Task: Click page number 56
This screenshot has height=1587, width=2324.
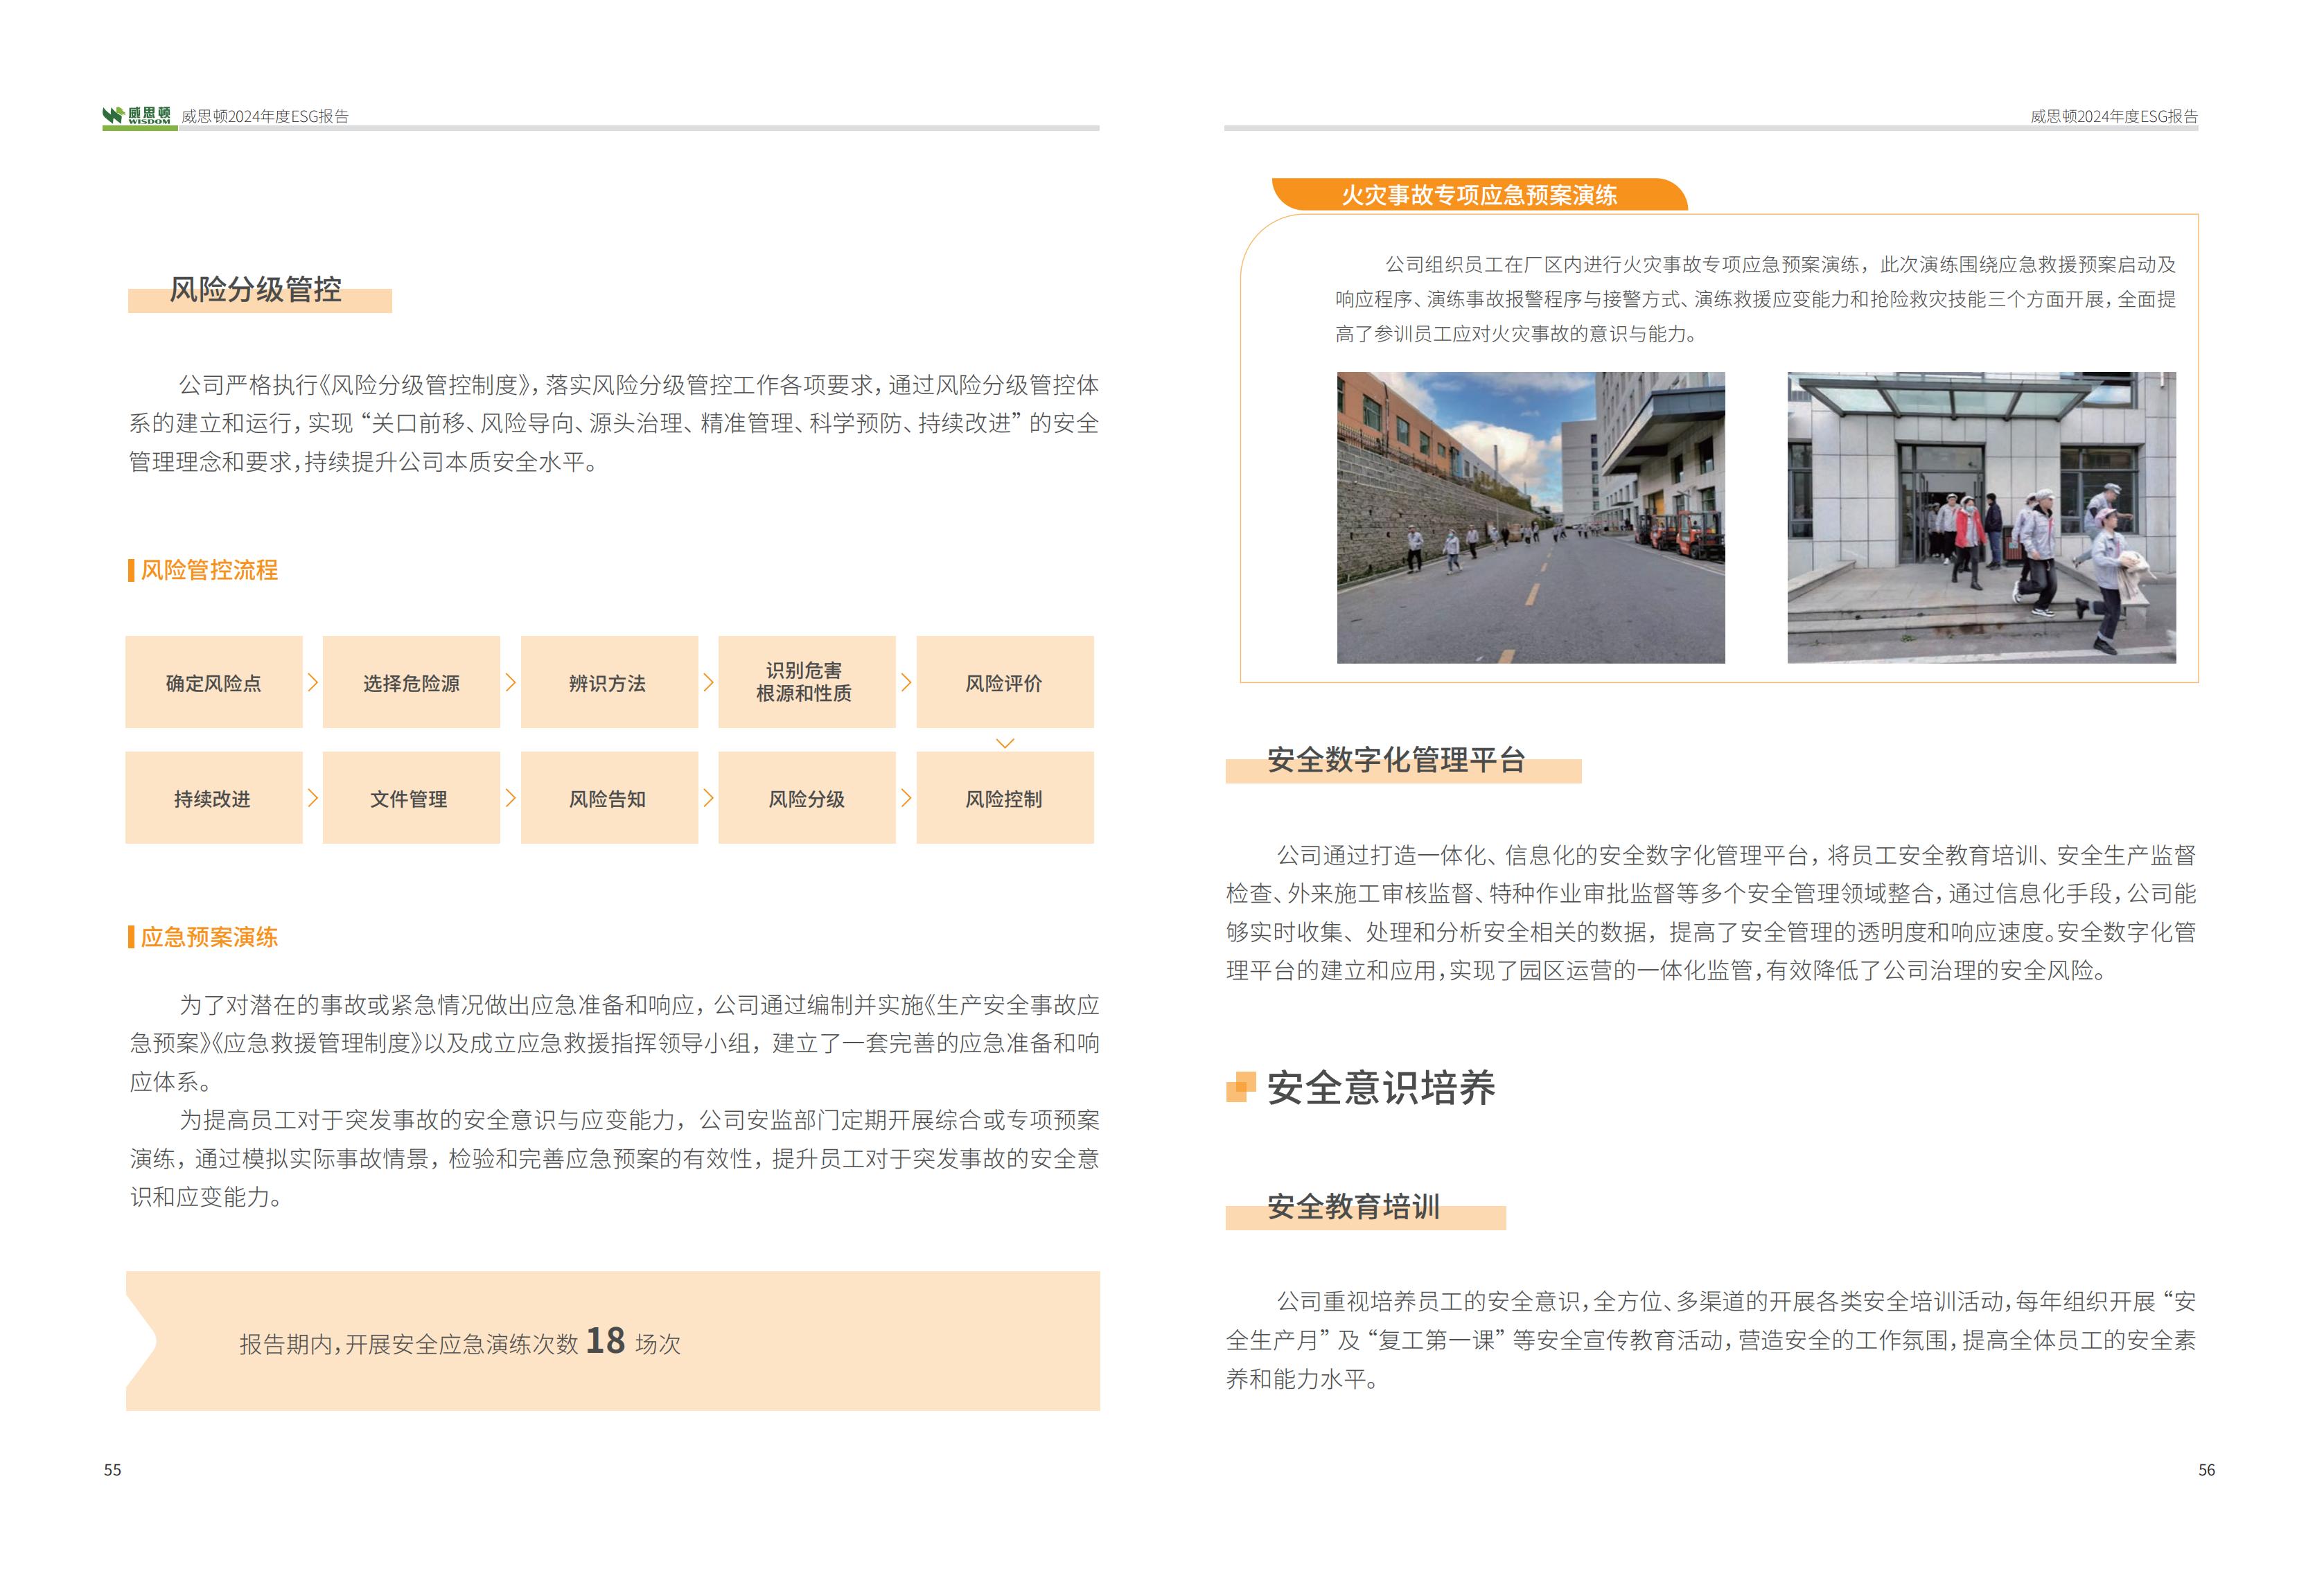Action: [2206, 1470]
